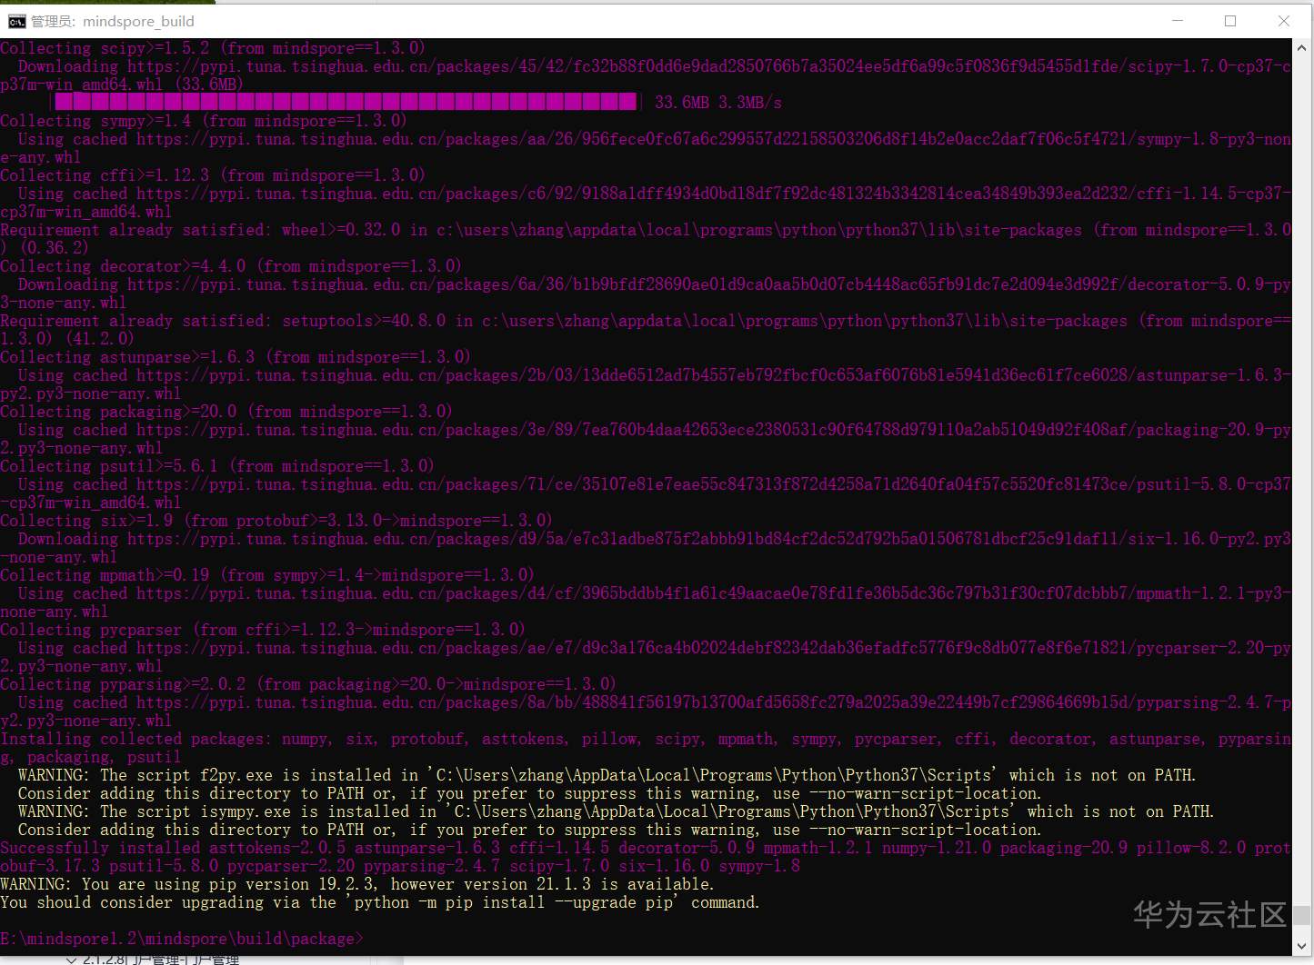Close the mindspore_build console window
1314x965 pixels.
pos(1284,21)
